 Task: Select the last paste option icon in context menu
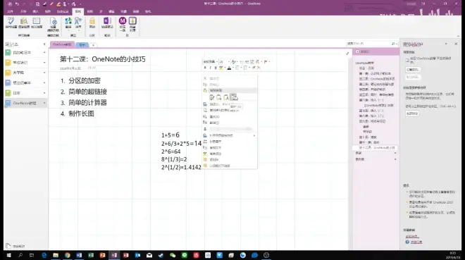click(x=235, y=97)
